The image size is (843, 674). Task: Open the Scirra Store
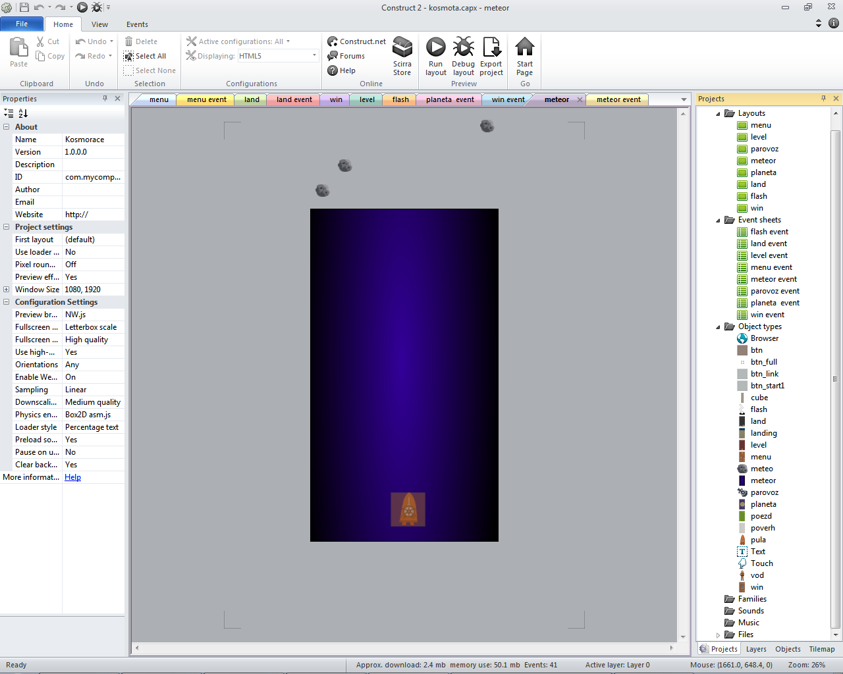point(402,48)
